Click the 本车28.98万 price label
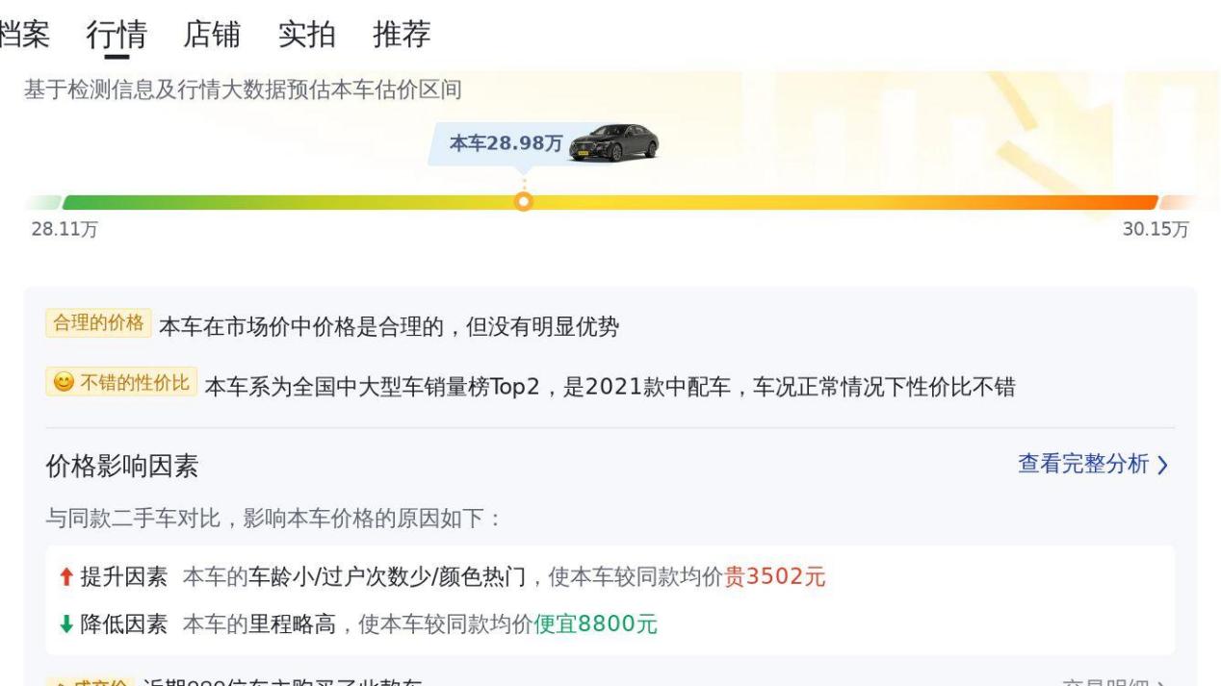1221x686 pixels. coord(506,143)
